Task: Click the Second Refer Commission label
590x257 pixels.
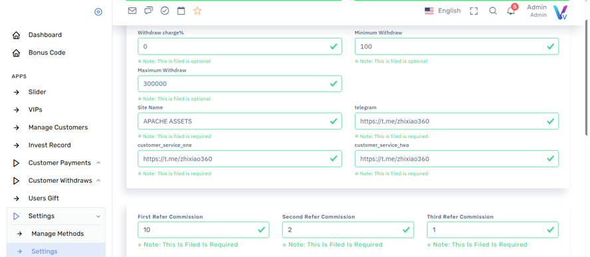Action: point(319,216)
